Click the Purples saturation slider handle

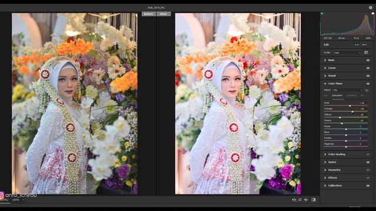[346, 141]
